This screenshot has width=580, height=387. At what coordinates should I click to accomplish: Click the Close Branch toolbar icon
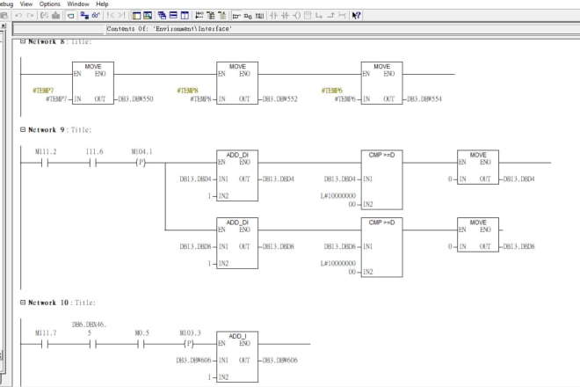(x=330, y=15)
